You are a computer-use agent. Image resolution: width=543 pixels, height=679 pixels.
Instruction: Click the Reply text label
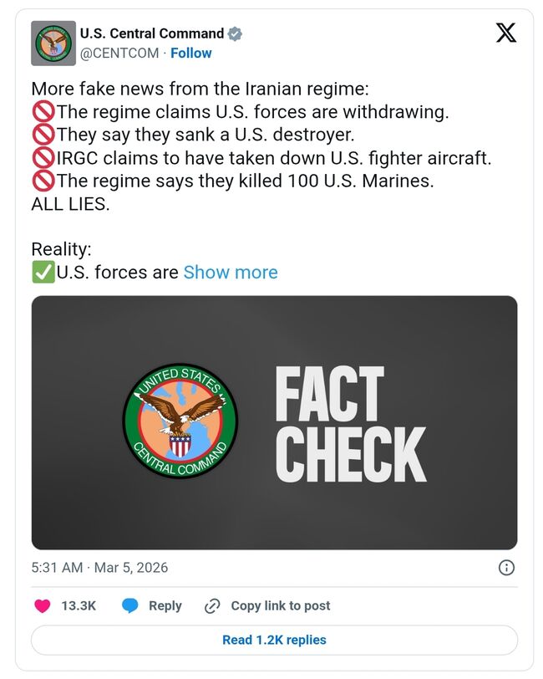click(x=165, y=605)
